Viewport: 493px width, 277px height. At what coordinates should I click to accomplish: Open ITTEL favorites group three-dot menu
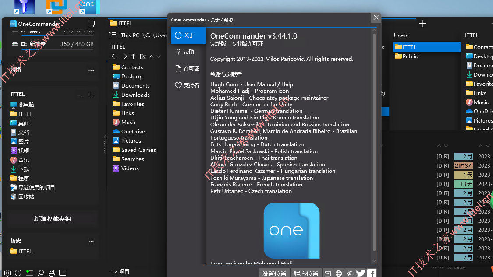pos(80,95)
